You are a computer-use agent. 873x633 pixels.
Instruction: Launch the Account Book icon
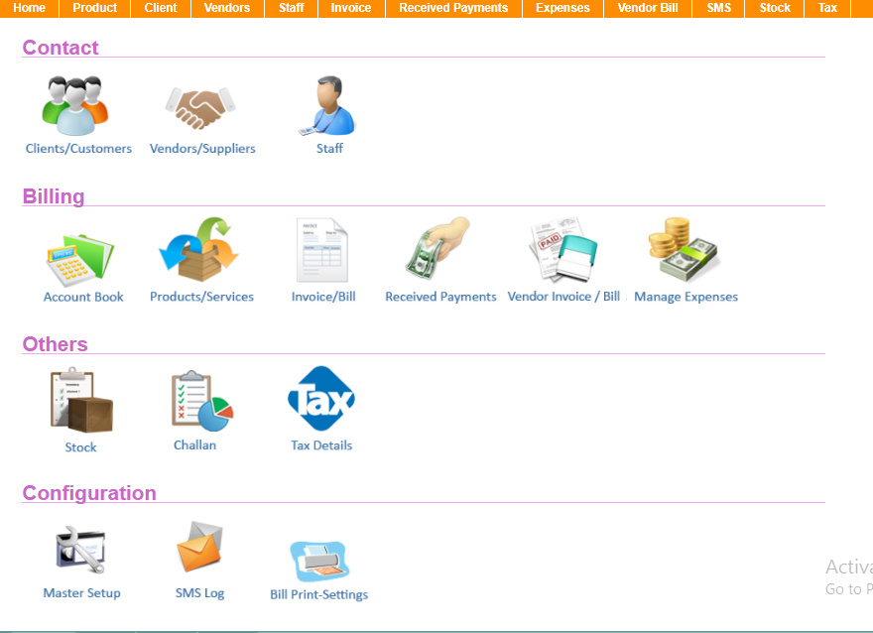[x=81, y=256]
